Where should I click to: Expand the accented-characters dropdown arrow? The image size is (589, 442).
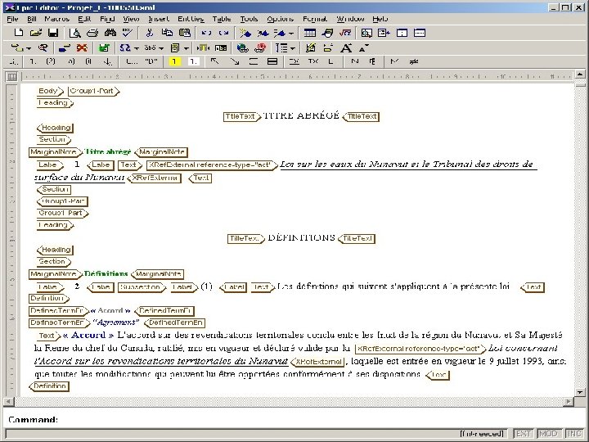(161, 48)
